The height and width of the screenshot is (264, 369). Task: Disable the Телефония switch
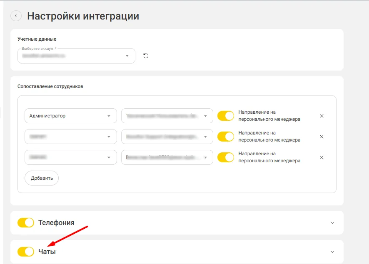point(26,222)
